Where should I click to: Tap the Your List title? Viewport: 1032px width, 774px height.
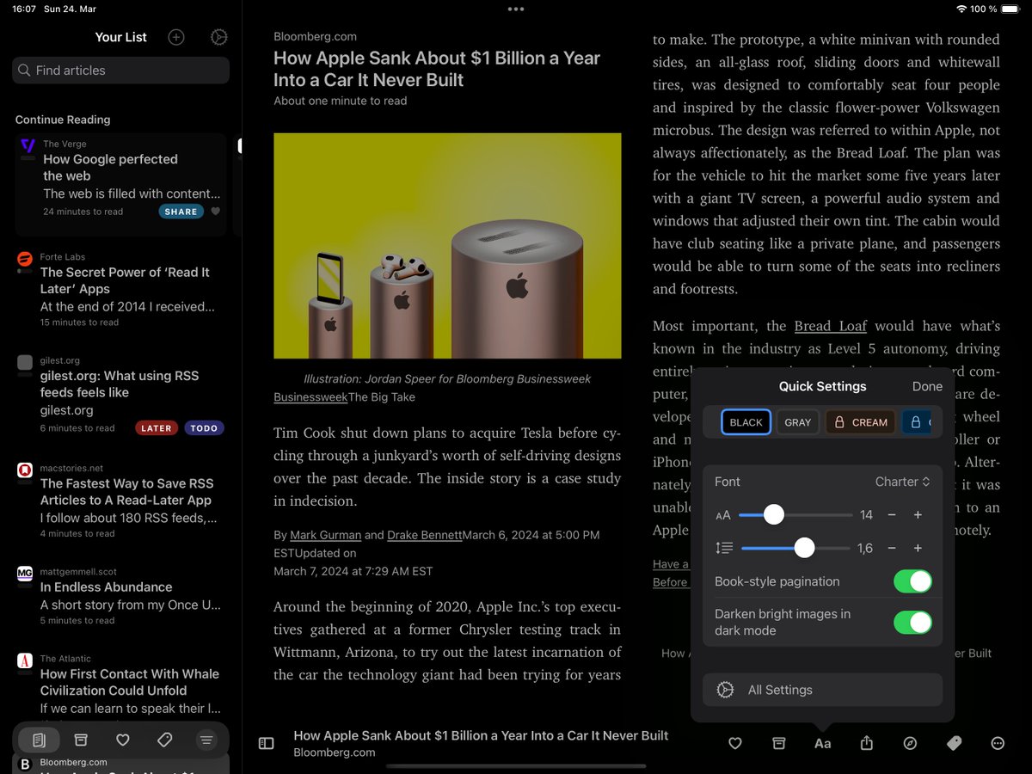(x=120, y=37)
